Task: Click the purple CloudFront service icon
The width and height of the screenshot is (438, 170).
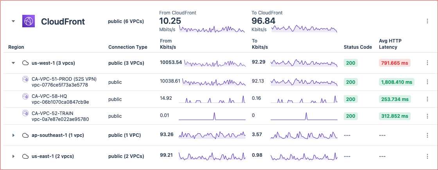Action: [x=29, y=21]
